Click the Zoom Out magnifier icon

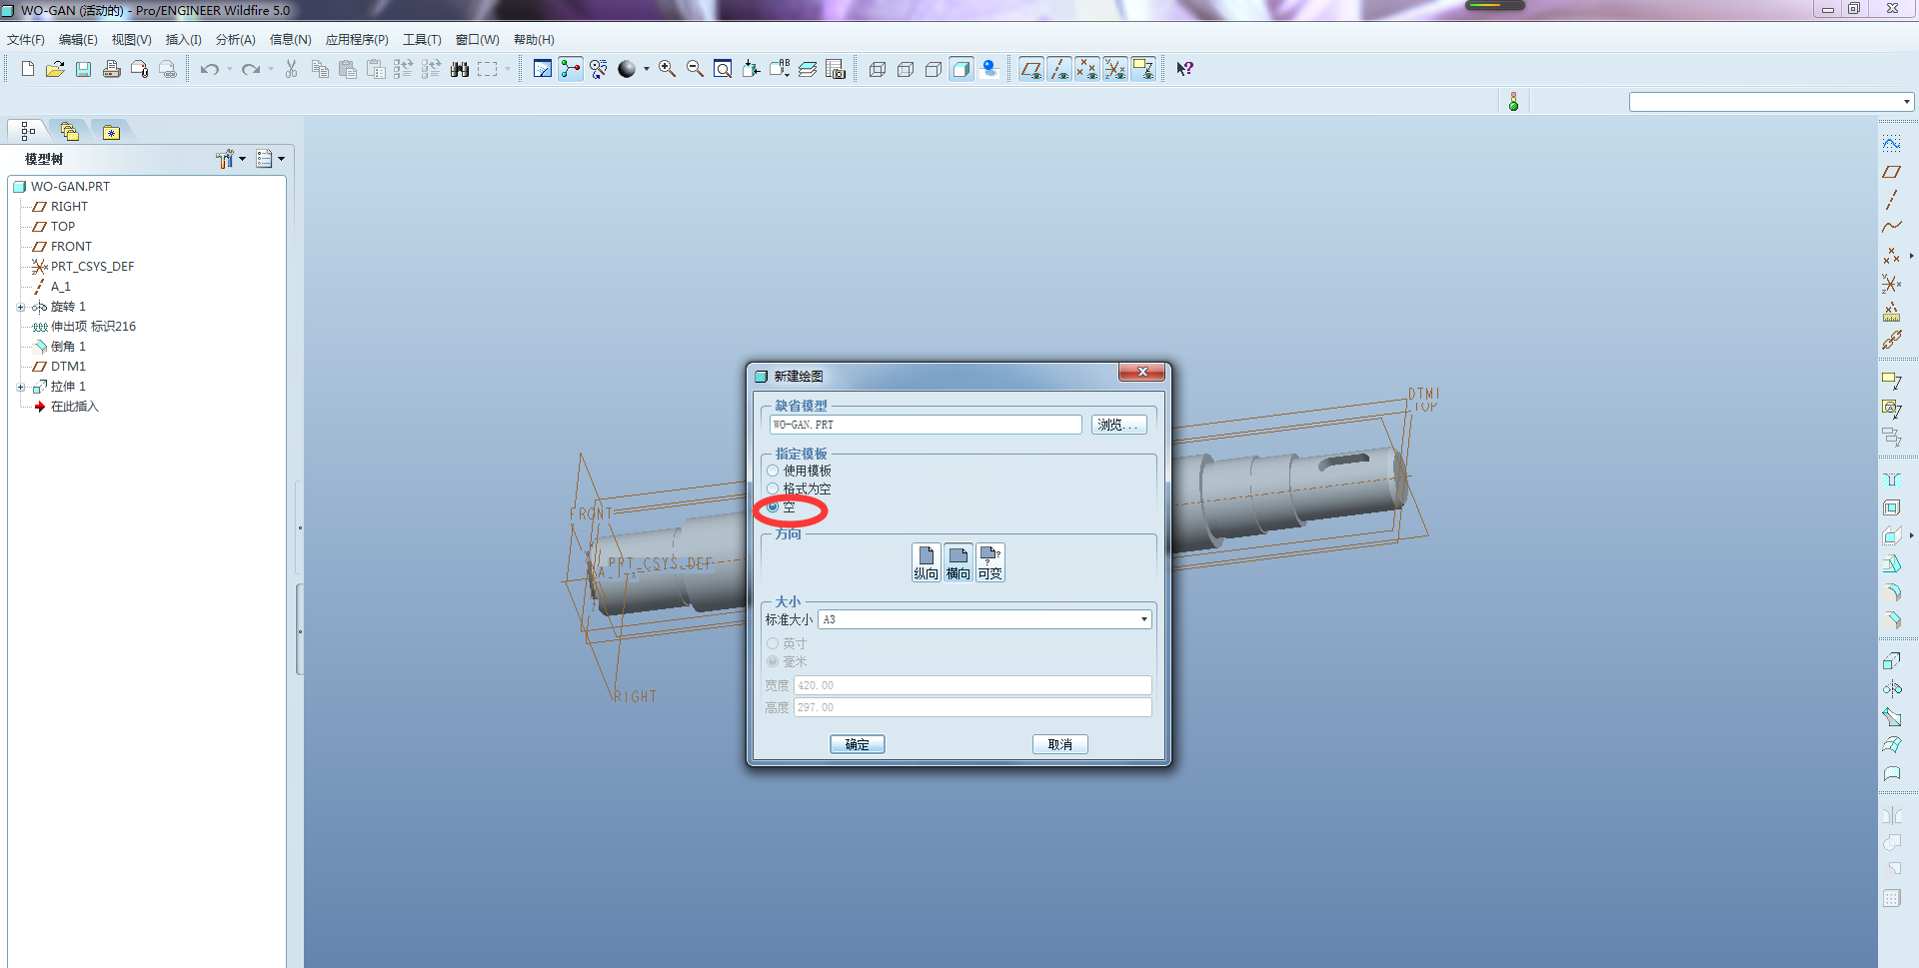click(695, 69)
